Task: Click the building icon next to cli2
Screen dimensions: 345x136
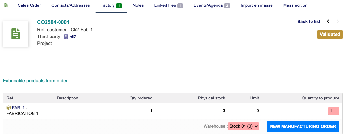Action: pos(66,37)
